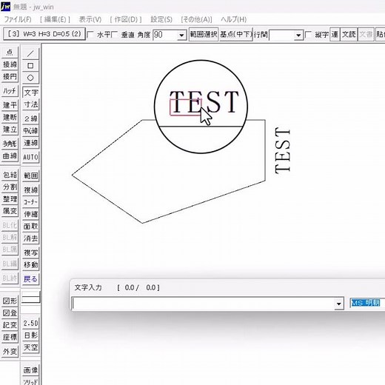385x385 pixels.
Task: Activate the 文字 text tool
Action: 31,93
